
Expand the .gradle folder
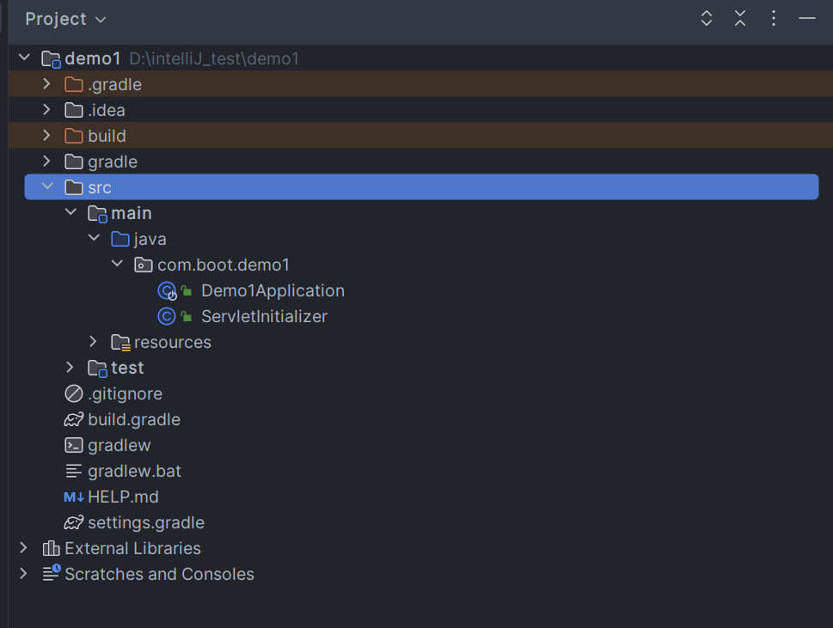46,84
